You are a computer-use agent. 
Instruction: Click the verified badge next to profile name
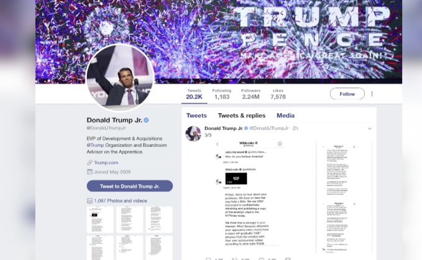coord(146,120)
